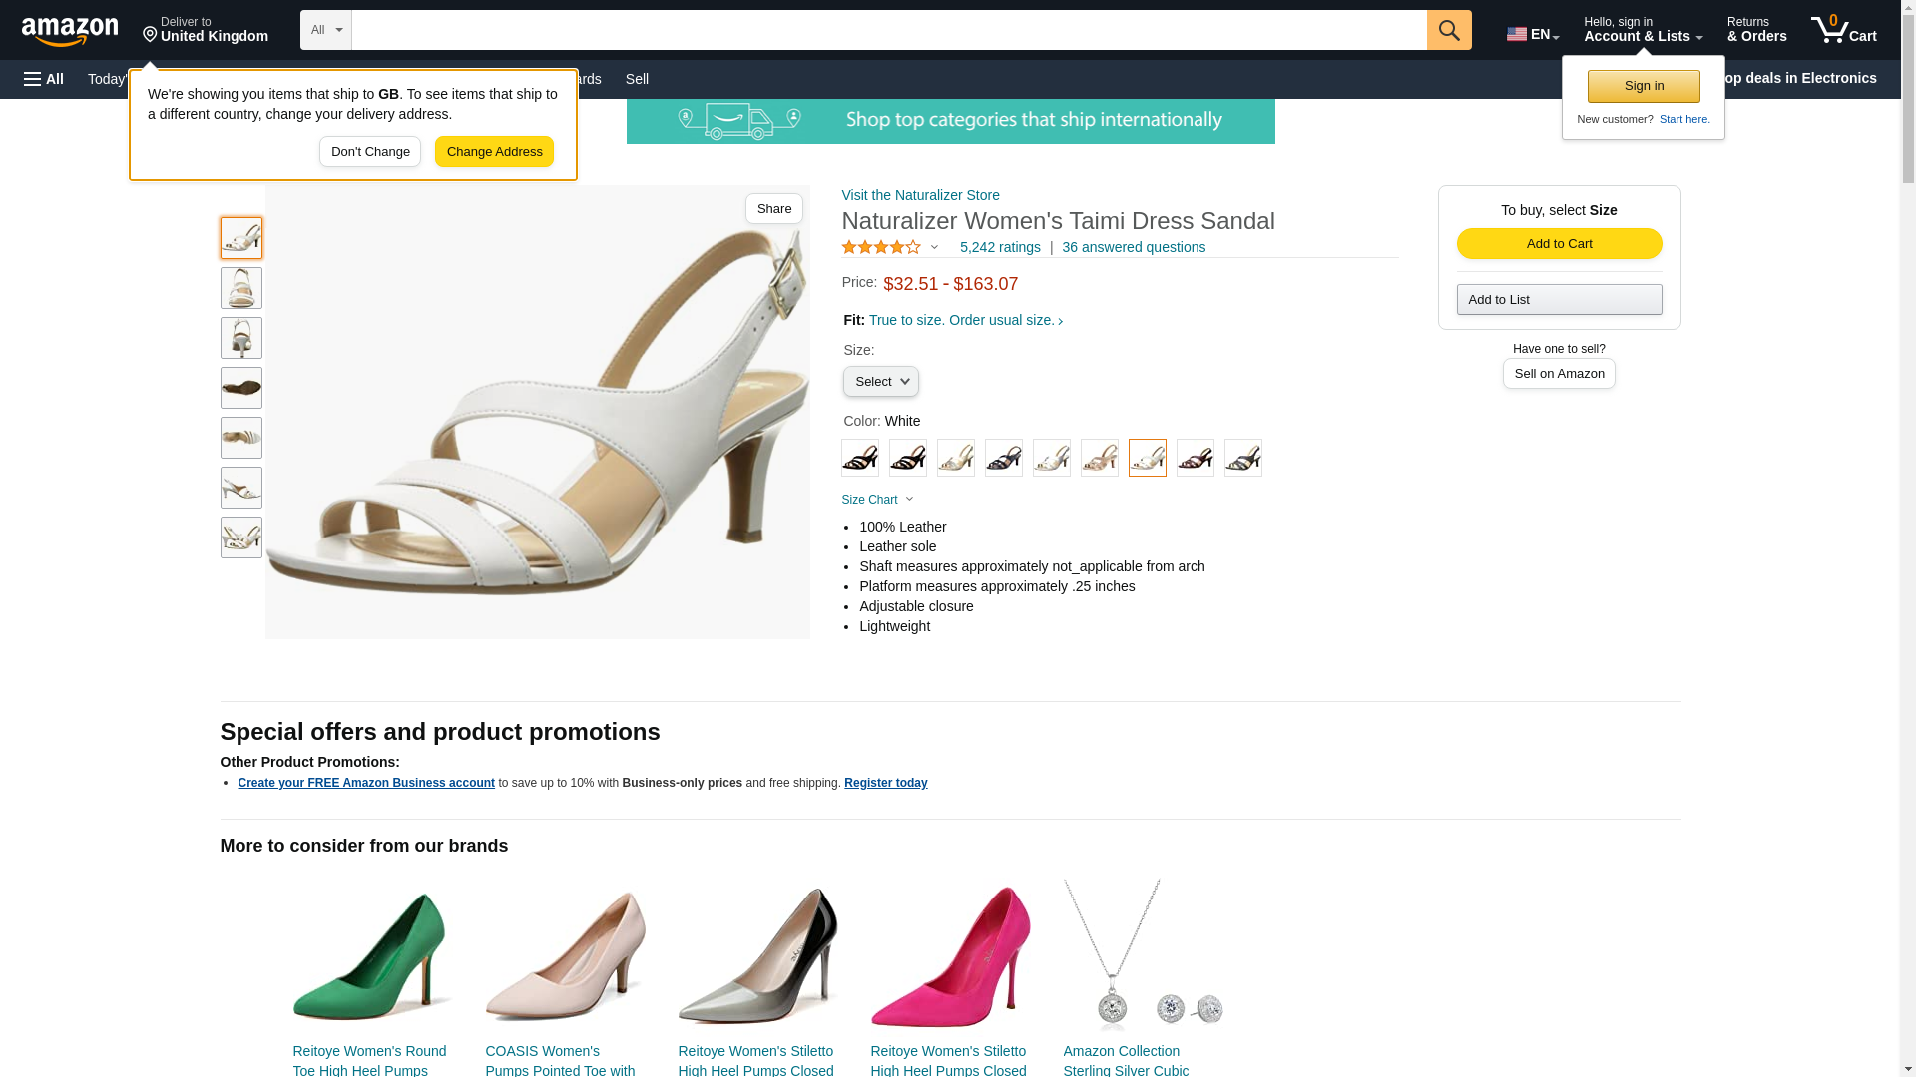This screenshot has height=1077, width=1916.
Task: Select the last color swatch in row
Action: (x=1243, y=458)
